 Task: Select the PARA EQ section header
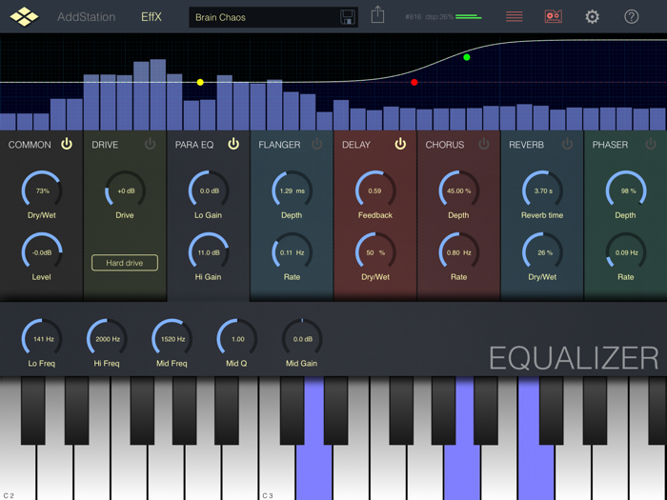coord(194,145)
